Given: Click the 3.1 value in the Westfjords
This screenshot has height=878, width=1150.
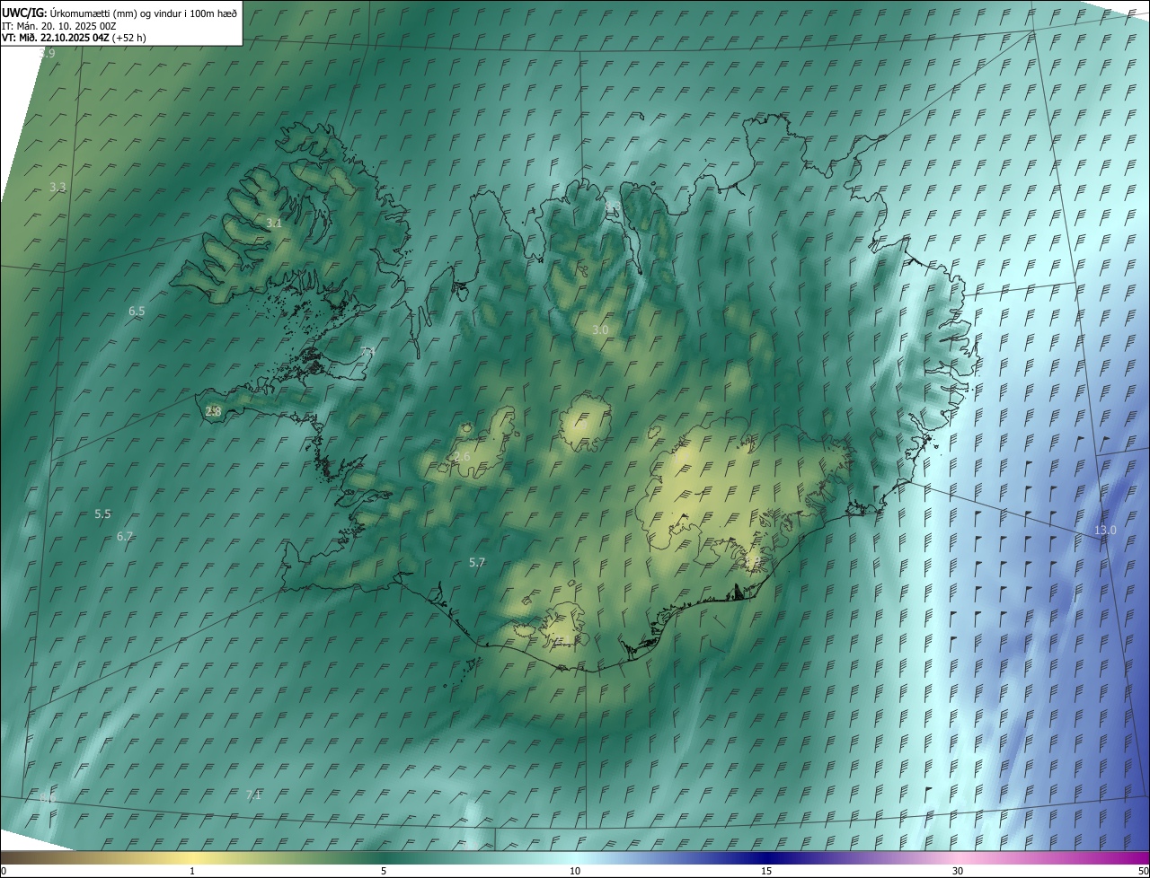Looking at the screenshot, I should coord(274,223).
